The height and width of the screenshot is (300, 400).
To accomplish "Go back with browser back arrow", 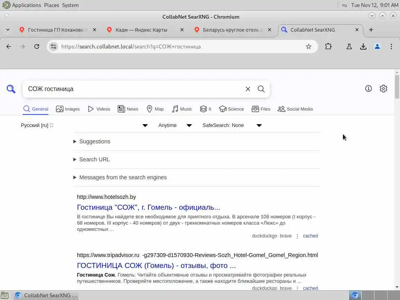I will pyautogui.click(x=9, y=46).
